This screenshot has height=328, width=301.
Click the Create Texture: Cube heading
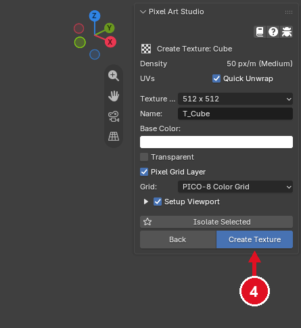194,49
